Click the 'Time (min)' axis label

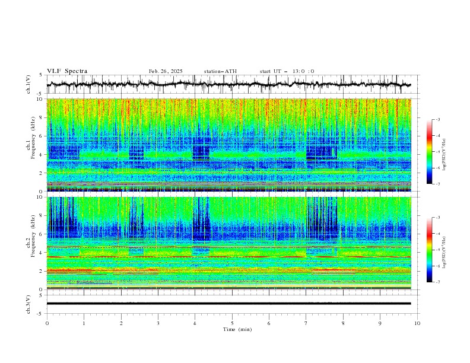[237, 329]
